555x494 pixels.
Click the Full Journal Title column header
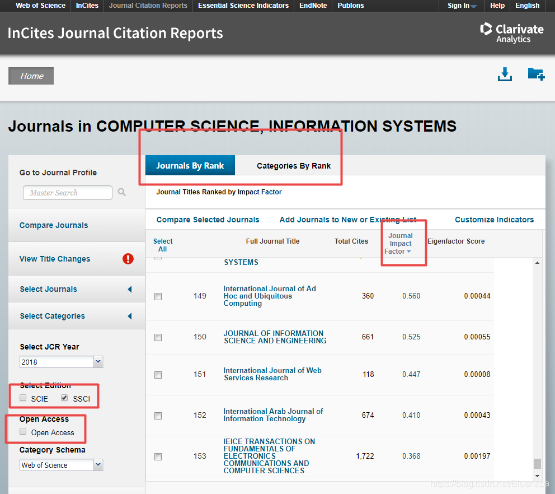[272, 241]
